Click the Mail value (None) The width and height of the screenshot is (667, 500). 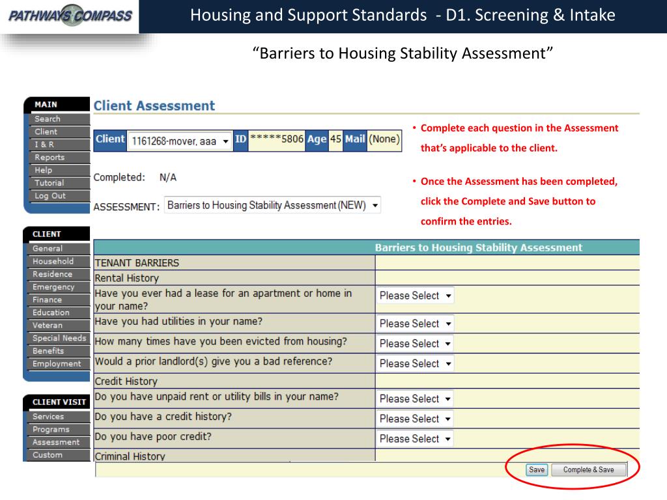pos(384,139)
